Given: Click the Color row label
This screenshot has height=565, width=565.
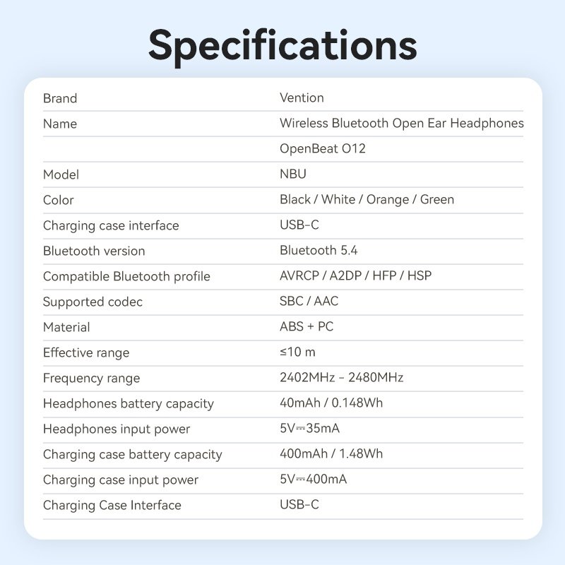Looking at the screenshot, I should [59, 200].
